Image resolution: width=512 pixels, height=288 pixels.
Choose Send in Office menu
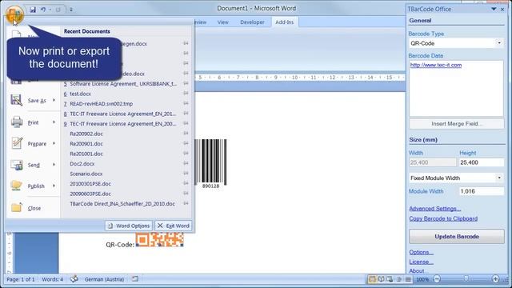33,165
